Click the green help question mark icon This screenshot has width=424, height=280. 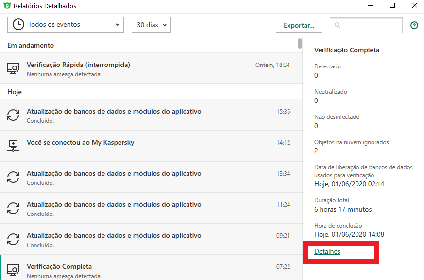click(x=414, y=25)
